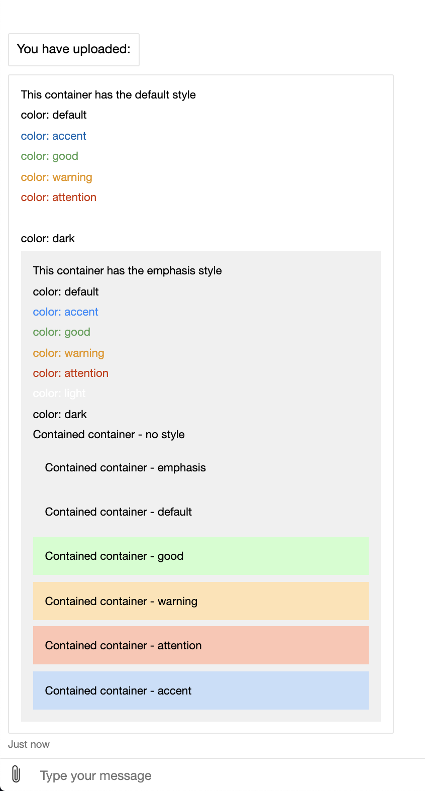Click 'color: attention' in the emphasis container
Viewport: 425px width, 791px height.
click(x=70, y=373)
